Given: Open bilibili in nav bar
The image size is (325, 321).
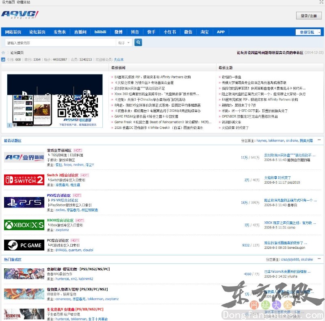Looking at the screenshot, I should (x=100, y=32).
